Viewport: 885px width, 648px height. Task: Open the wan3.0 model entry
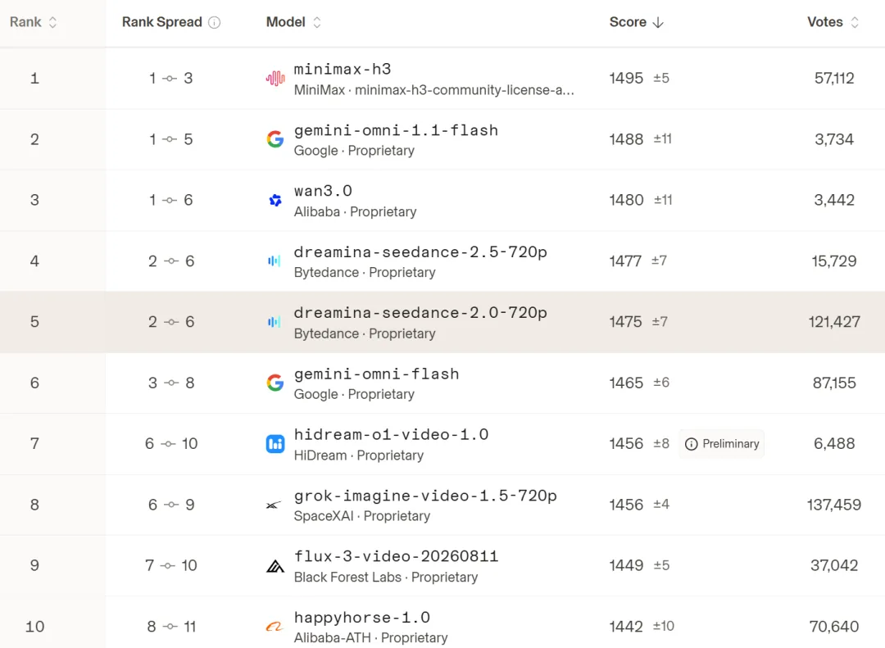[x=324, y=192]
